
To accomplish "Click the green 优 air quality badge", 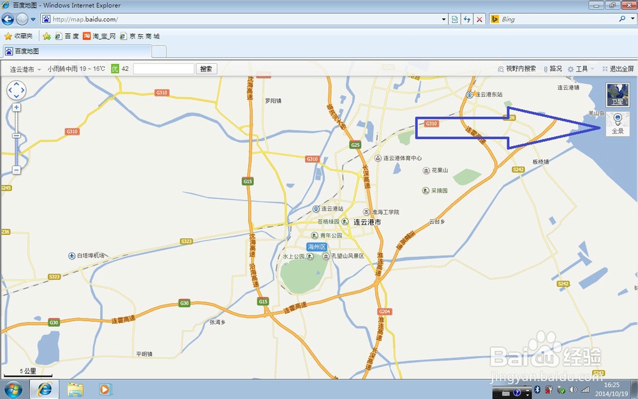I will click(x=115, y=69).
